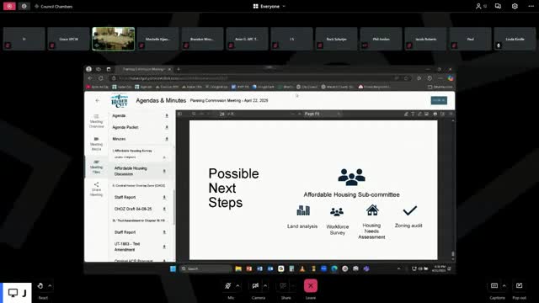The width and height of the screenshot is (539, 303).
Task: Download the Agenda Packet file
Action: point(167,127)
